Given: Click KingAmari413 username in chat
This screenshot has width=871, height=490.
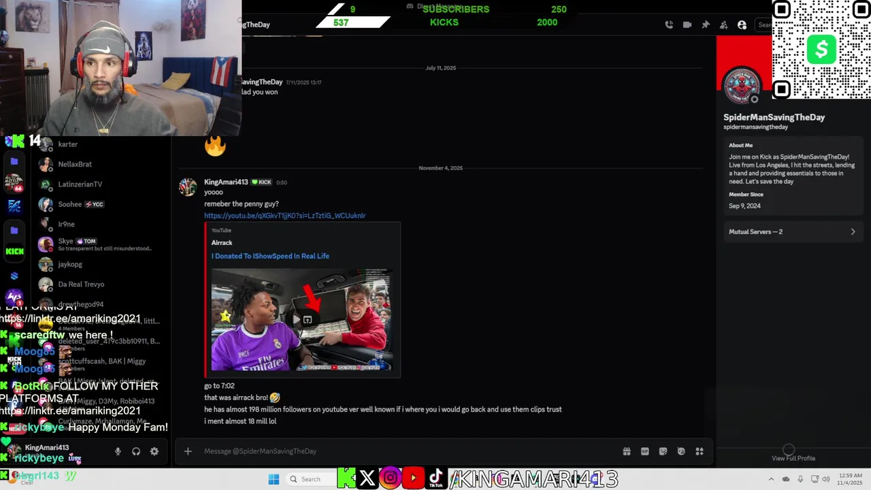Looking at the screenshot, I should (226, 182).
